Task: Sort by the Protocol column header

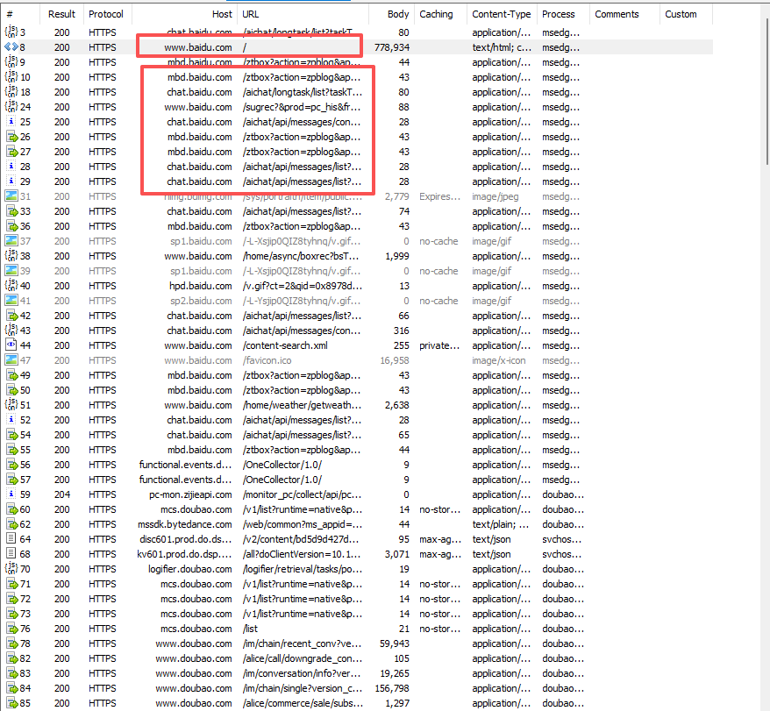Action: coord(108,14)
